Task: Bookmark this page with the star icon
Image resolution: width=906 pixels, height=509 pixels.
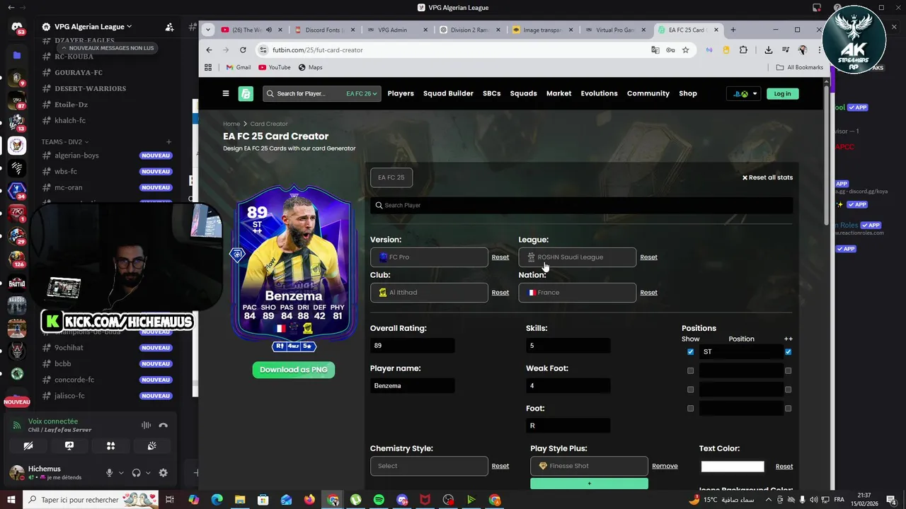Action: point(685,50)
